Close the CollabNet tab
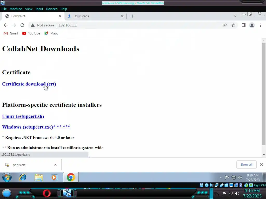Image resolution: width=266 pixels, height=199 pixels. click(x=60, y=16)
